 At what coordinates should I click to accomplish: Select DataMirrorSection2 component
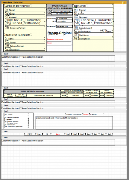click(58, 66)
